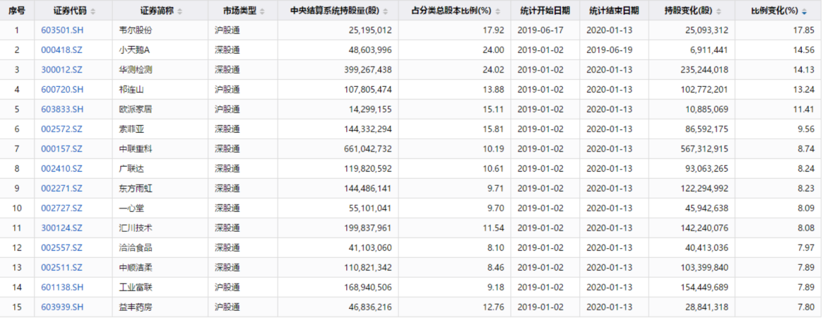This screenshot has width=823, height=318.
Task: Open stock link 601138.SH
Action: 62,287
